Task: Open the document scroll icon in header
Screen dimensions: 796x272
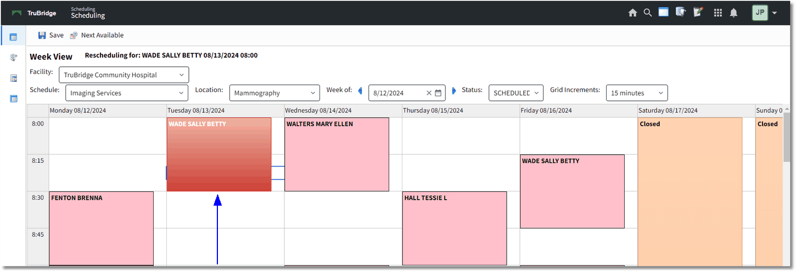Action: click(681, 12)
